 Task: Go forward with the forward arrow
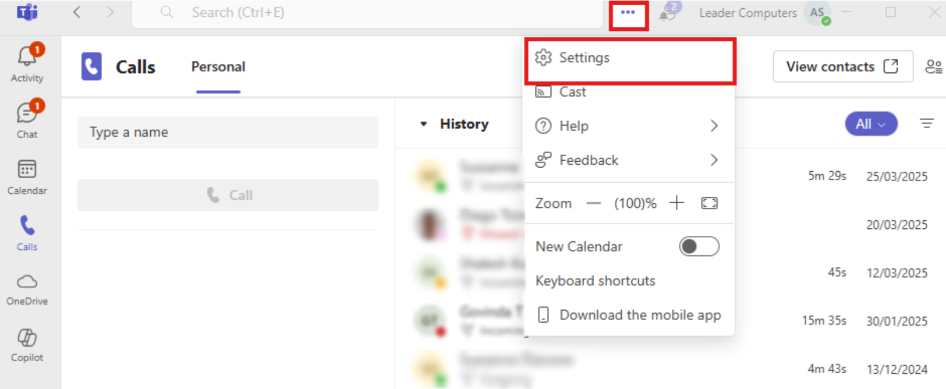tap(110, 12)
